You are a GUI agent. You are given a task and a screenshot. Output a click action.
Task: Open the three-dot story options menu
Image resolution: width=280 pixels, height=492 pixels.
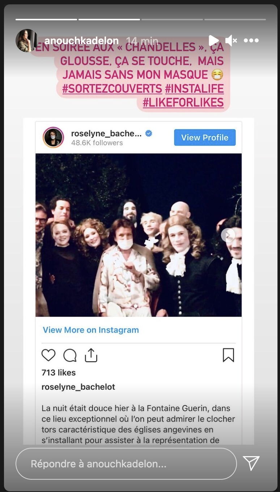click(251, 41)
